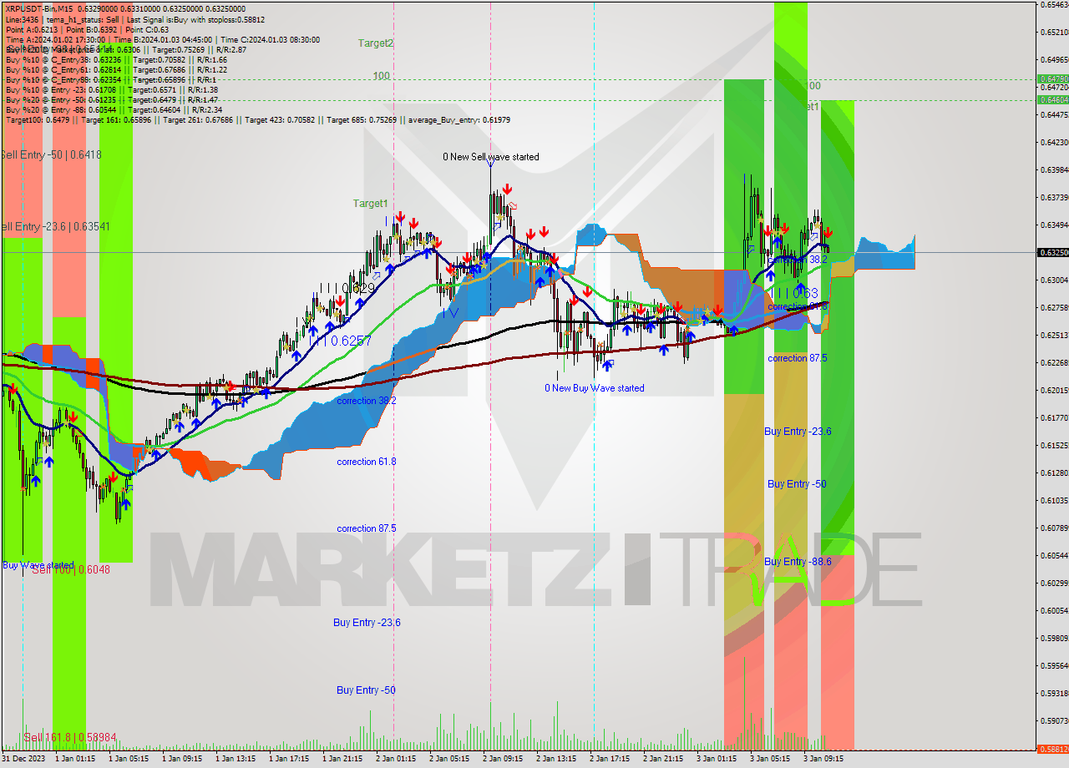The width and height of the screenshot is (1069, 768).
Task: Click the 'Sell 161.8 | 0.58984' label
Action: point(68,737)
